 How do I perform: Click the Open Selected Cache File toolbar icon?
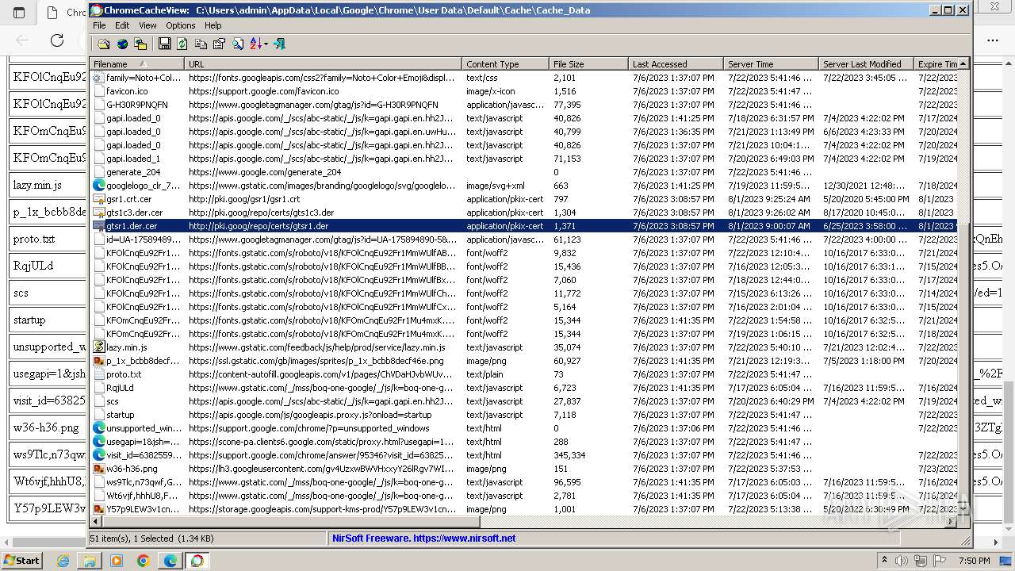(104, 44)
